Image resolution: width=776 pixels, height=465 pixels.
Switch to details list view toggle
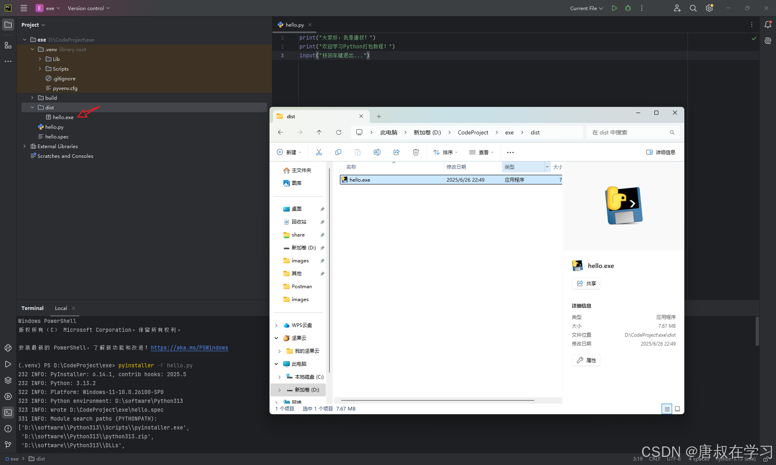click(667, 409)
